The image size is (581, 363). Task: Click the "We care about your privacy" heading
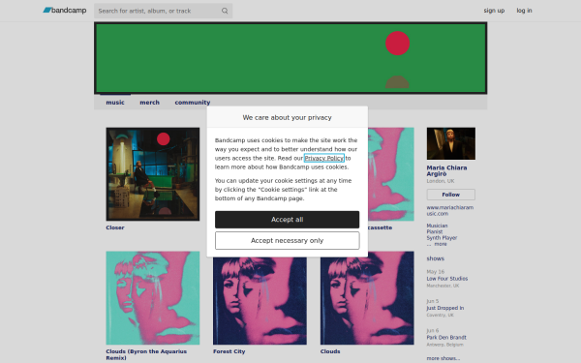pos(288,117)
